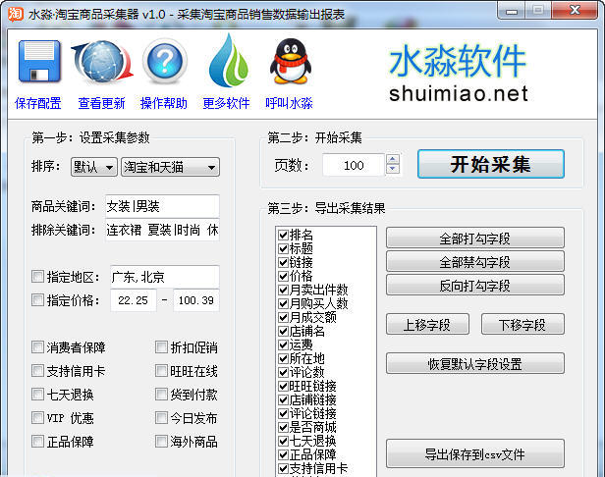Click the 全部打勾字段 button
This screenshot has height=477, width=605.
[x=475, y=238]
